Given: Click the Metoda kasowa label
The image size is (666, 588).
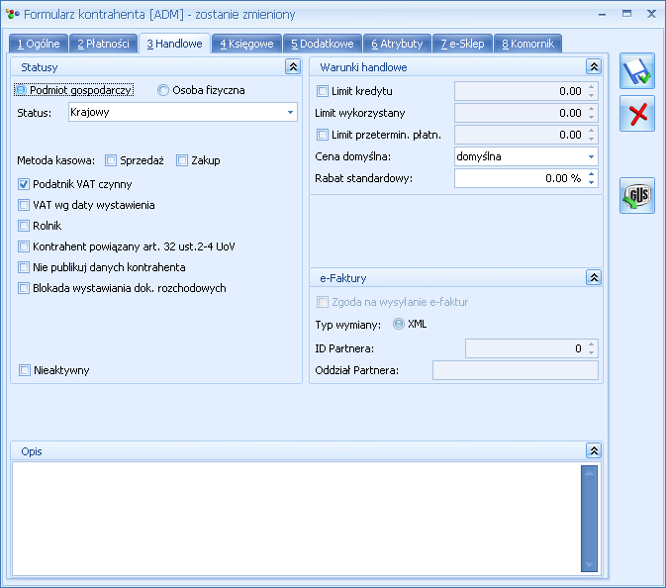Looking at the screenshot, I should tap(55, 160).
